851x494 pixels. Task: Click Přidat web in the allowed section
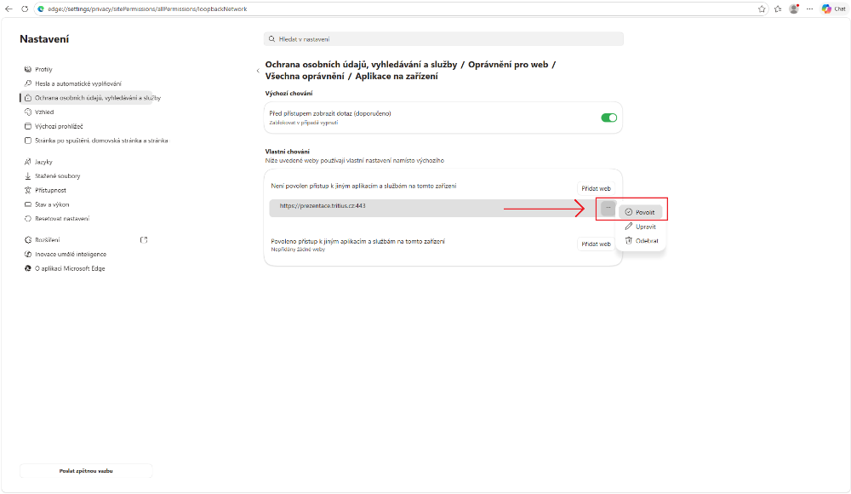coord(596,244)
